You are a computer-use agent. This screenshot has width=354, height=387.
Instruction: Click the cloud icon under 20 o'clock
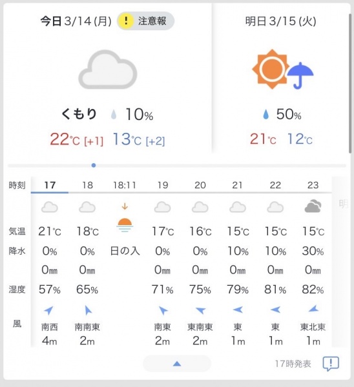point(200,207)
